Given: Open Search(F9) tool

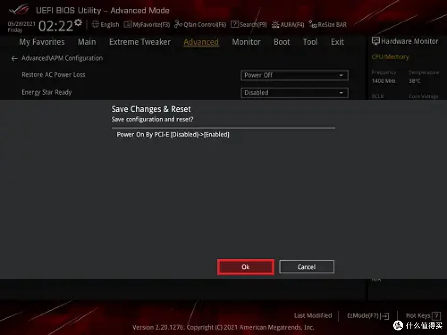Looking at the screenshot, I should pos(249,24).
